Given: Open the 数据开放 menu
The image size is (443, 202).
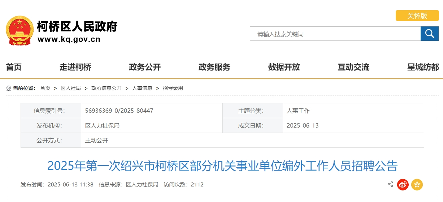Looking at the screenshot, I should point(284,67).
